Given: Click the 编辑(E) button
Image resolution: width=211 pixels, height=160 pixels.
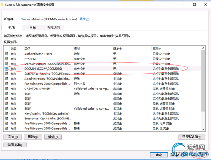Looking at the screenshot, I should tap(53, 137).
